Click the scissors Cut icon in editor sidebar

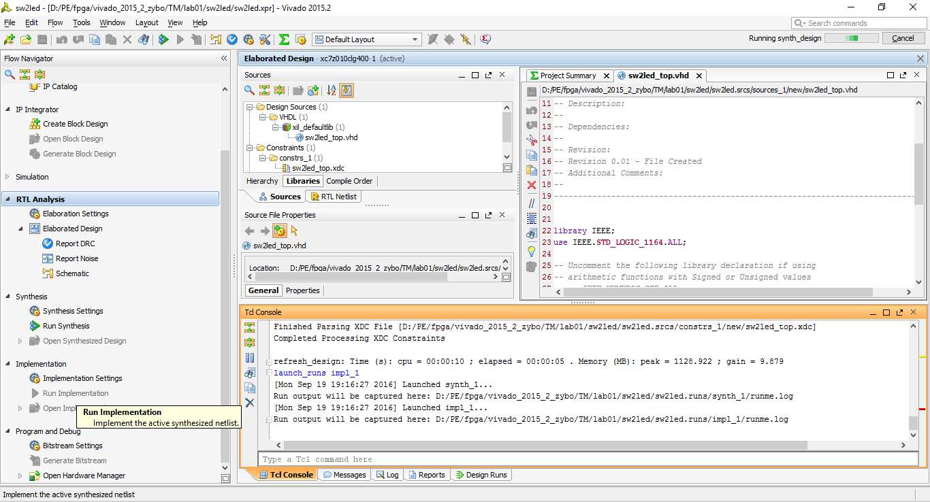(x=532, y=139)
